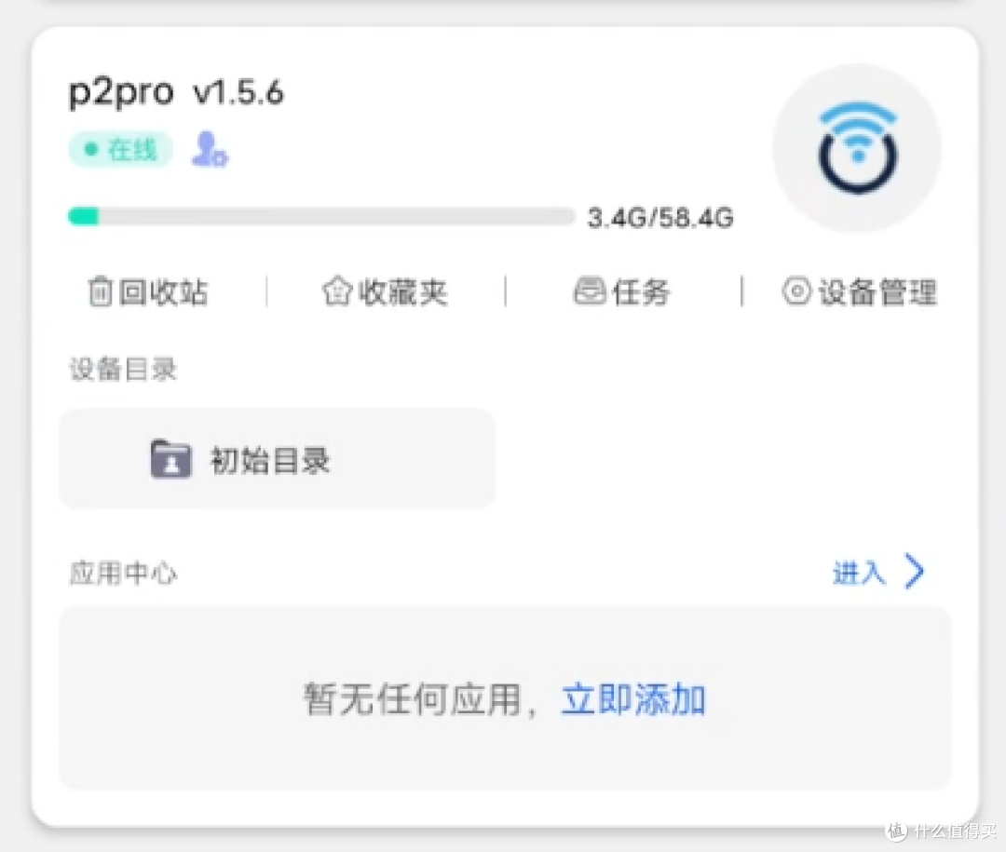Click the trash can icon
1006x852 pixels.
pyautogui.click(x=100, y=291)
